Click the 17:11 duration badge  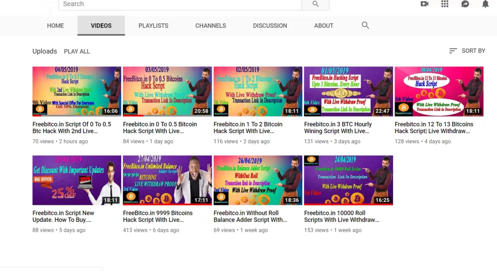(201, 200)
